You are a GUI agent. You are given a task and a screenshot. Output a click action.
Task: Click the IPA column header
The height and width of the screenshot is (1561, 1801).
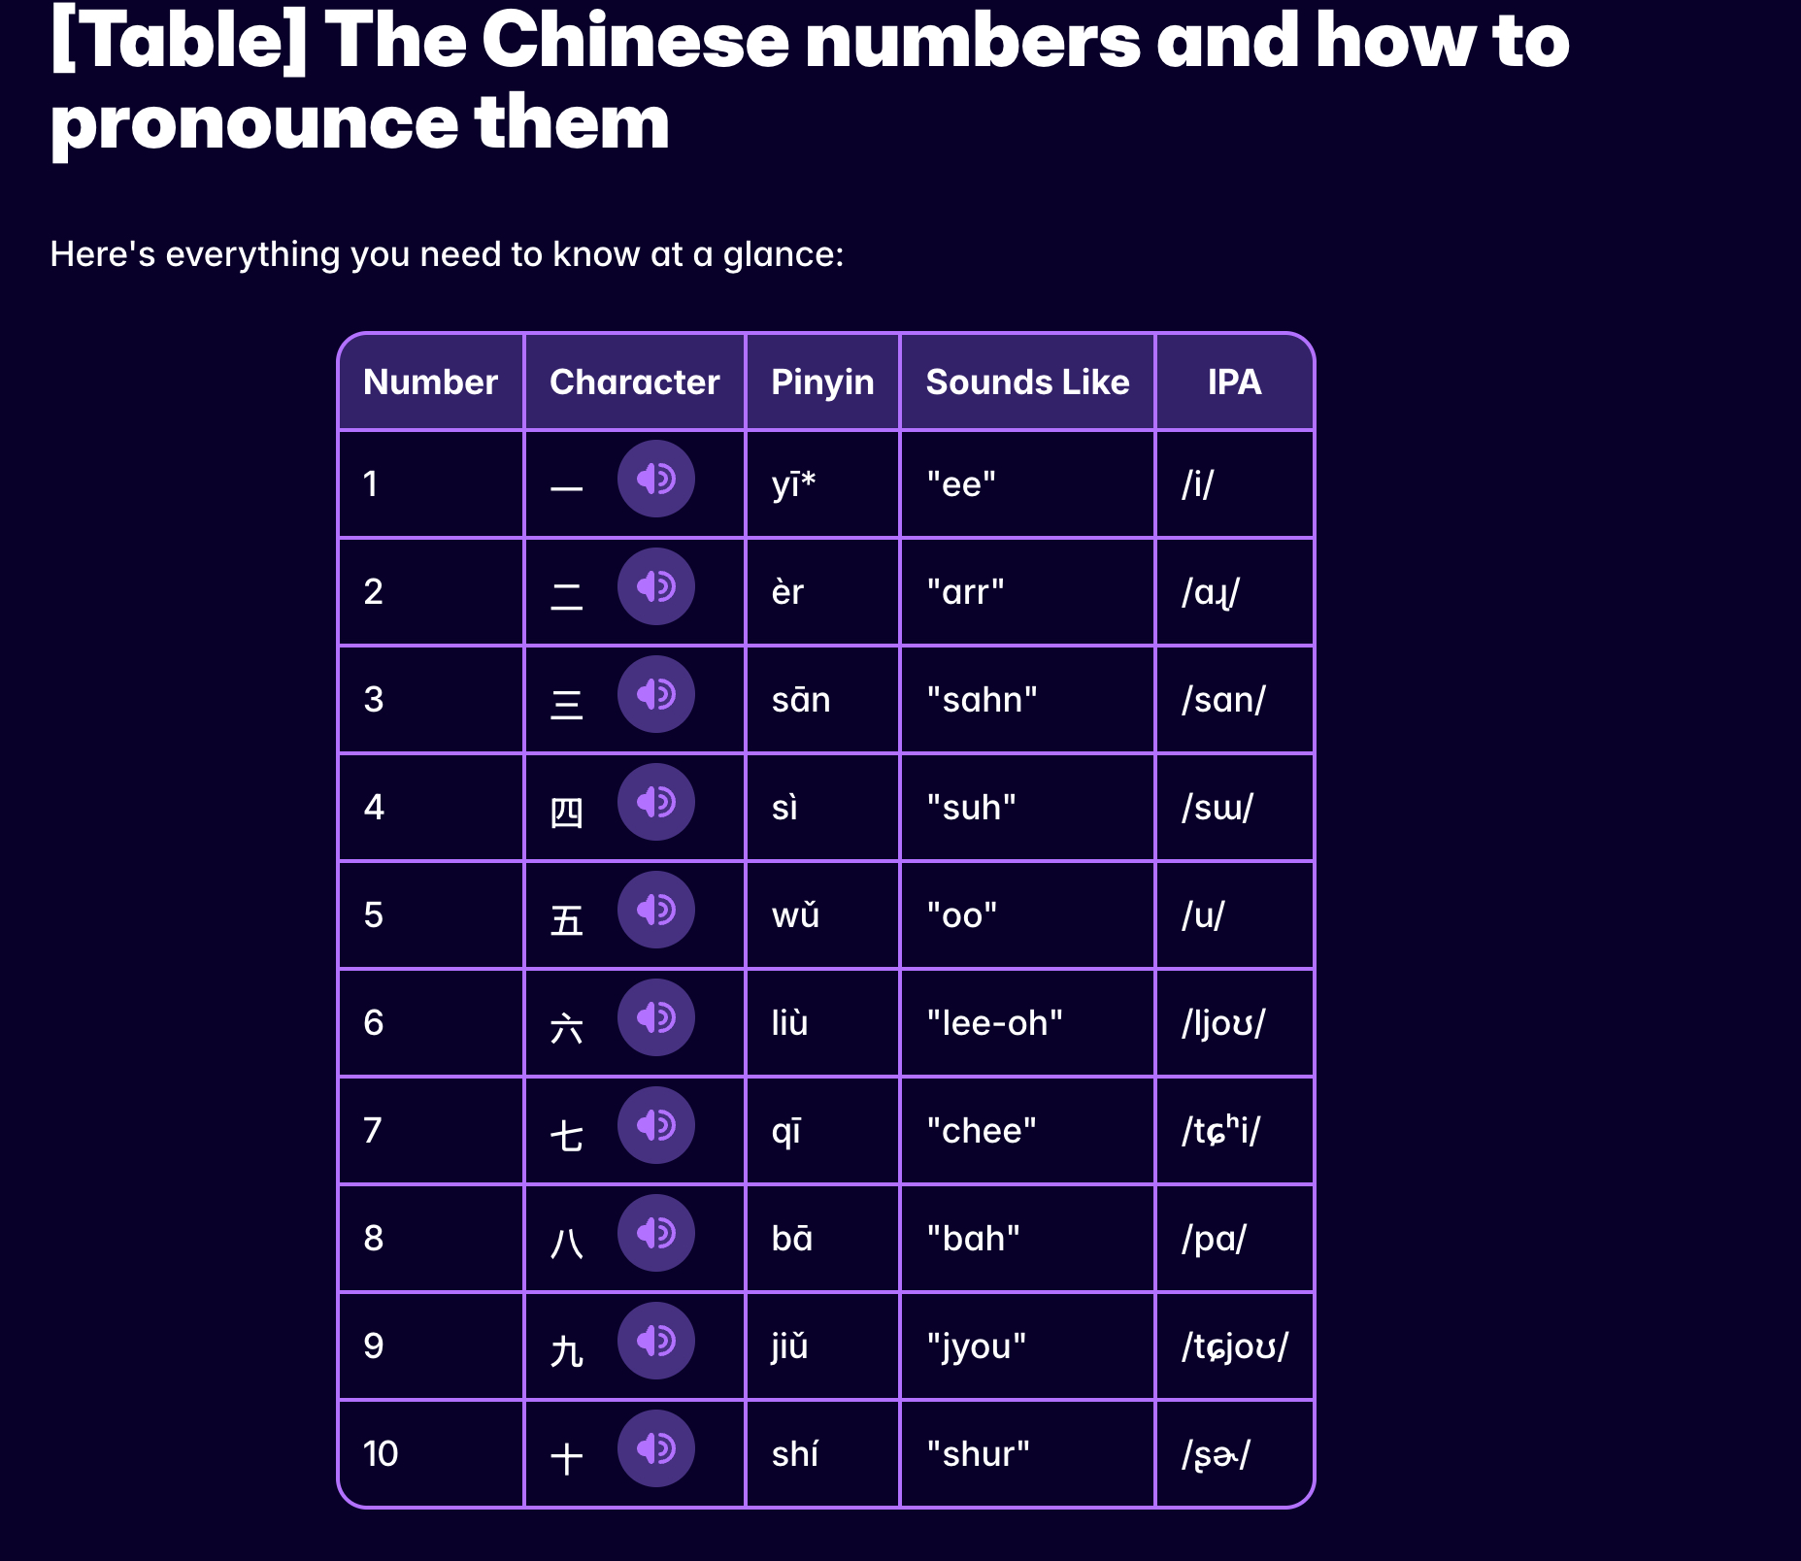tap(1234, 382)
